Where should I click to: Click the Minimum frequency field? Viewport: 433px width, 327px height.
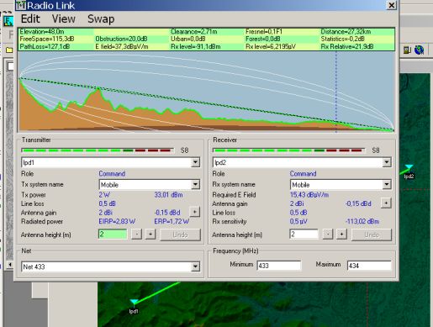point(279,266)
